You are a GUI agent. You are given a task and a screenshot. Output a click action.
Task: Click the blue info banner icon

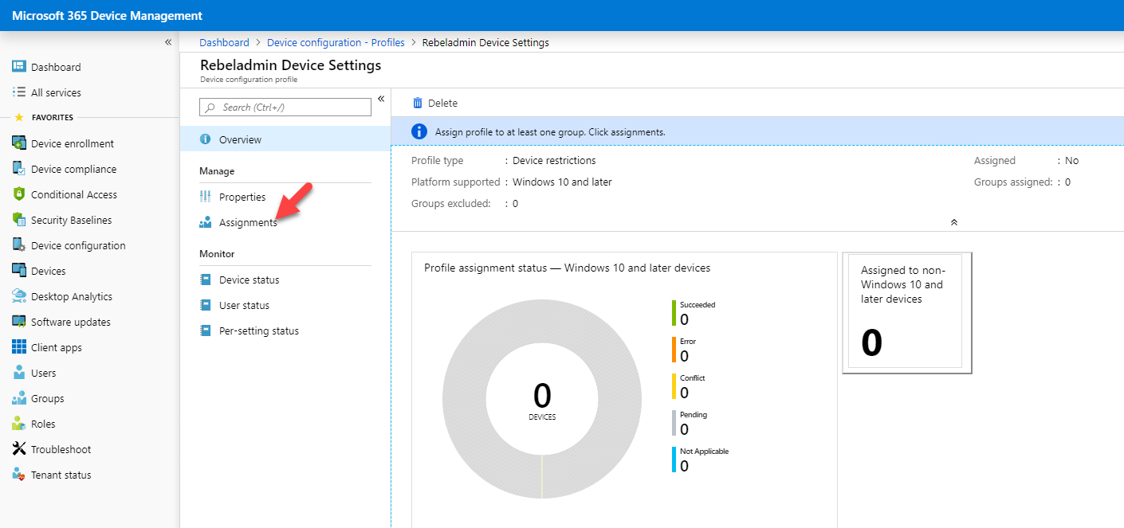click(419, 131)
